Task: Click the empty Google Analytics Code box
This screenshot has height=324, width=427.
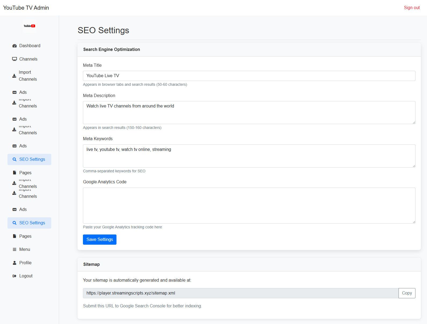Action: pyautogui.click(x=249, y=206)
